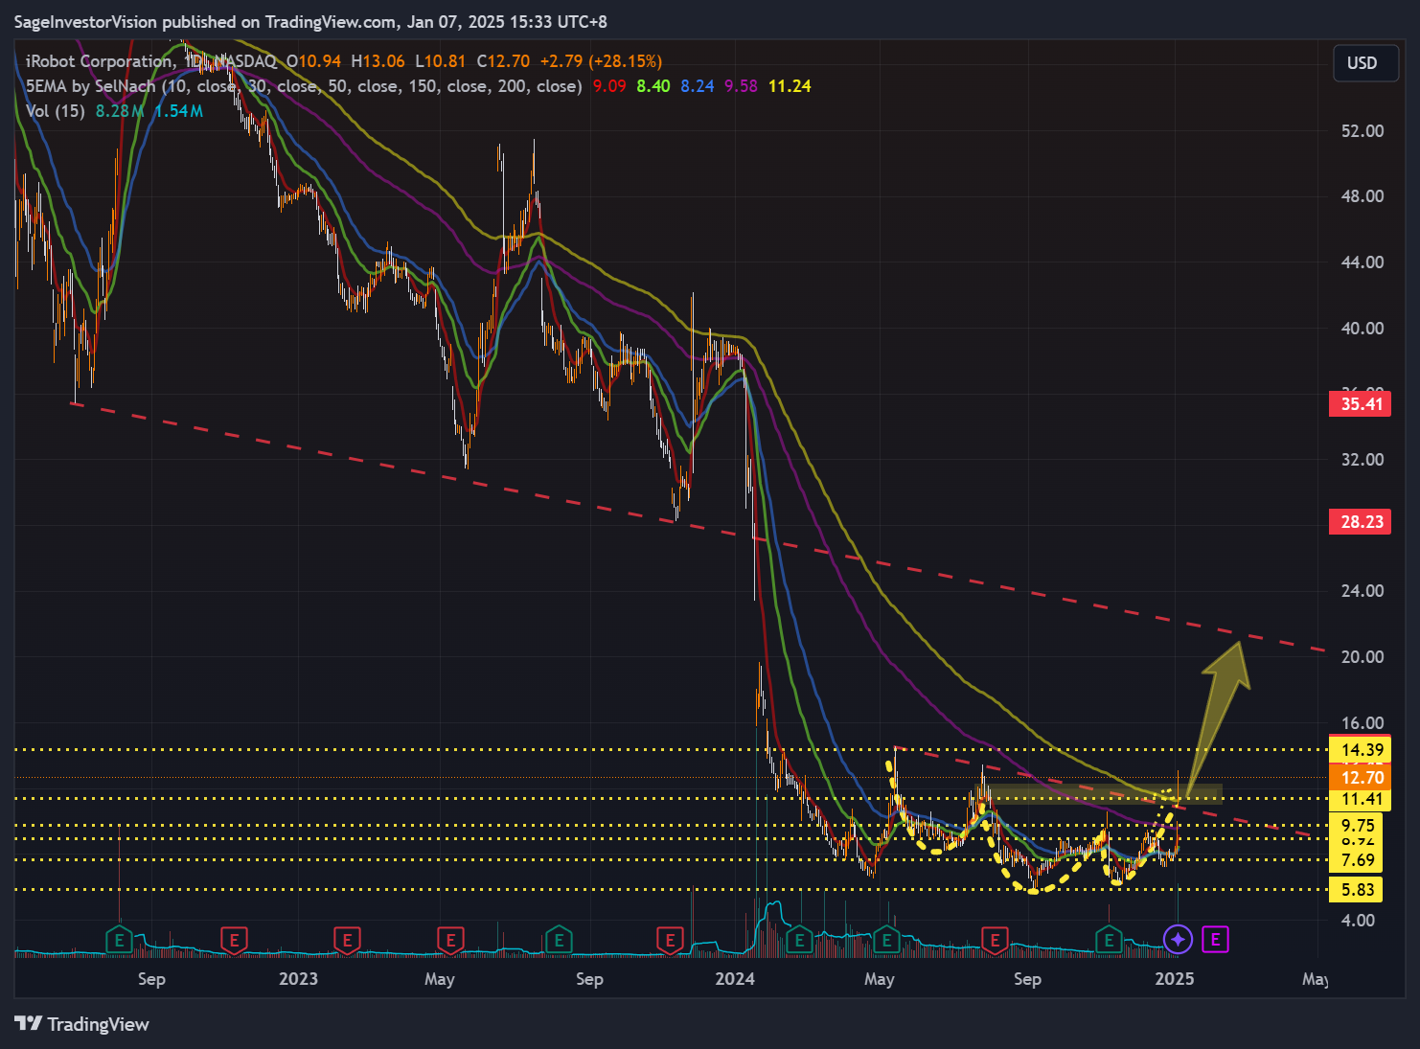This screenshot has height=1049, width=1420.
Task: Click the orange 12.70 current price label
Action: (1361, 777)
